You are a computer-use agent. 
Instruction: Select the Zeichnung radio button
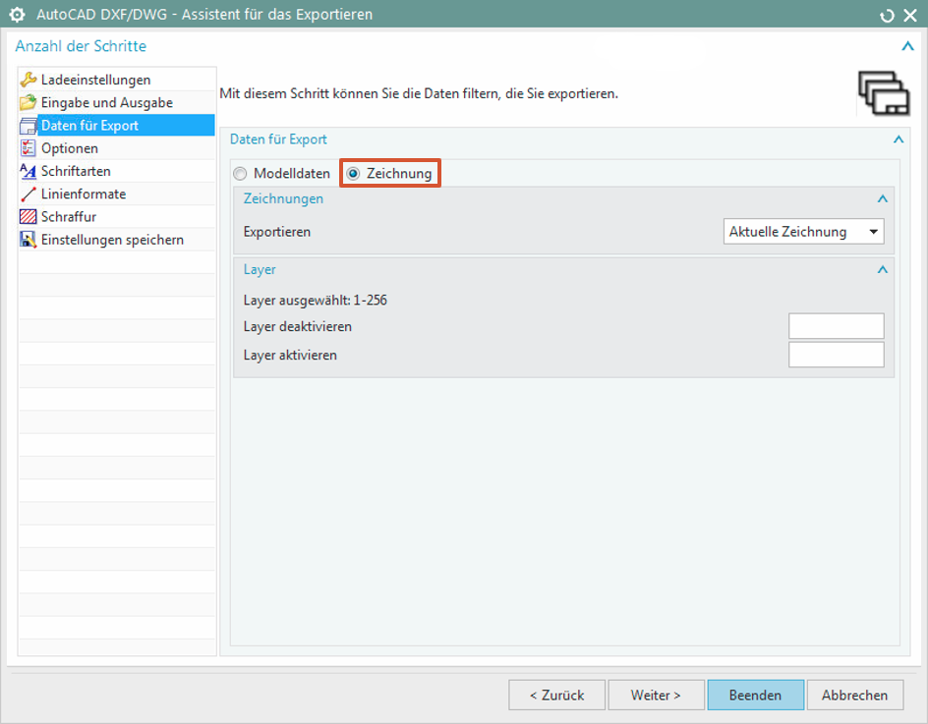tap(354, 174)
